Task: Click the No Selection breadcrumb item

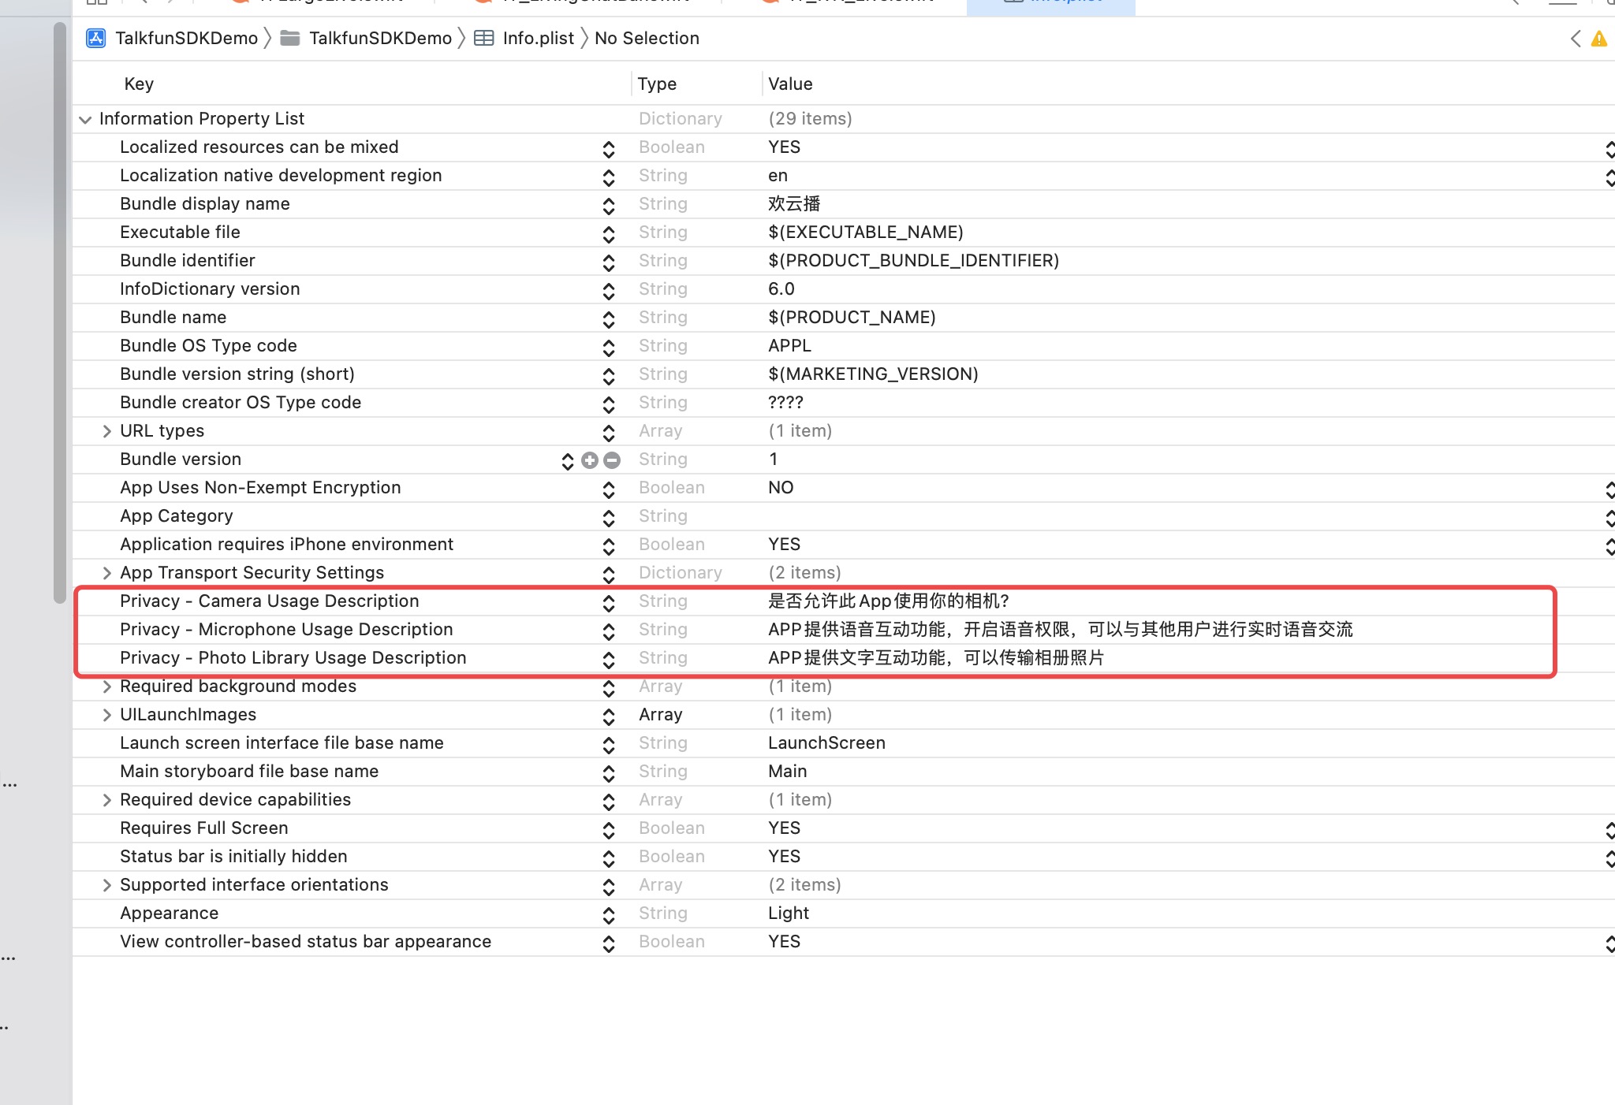Action: pyautogui.click(x=647, y=38)
